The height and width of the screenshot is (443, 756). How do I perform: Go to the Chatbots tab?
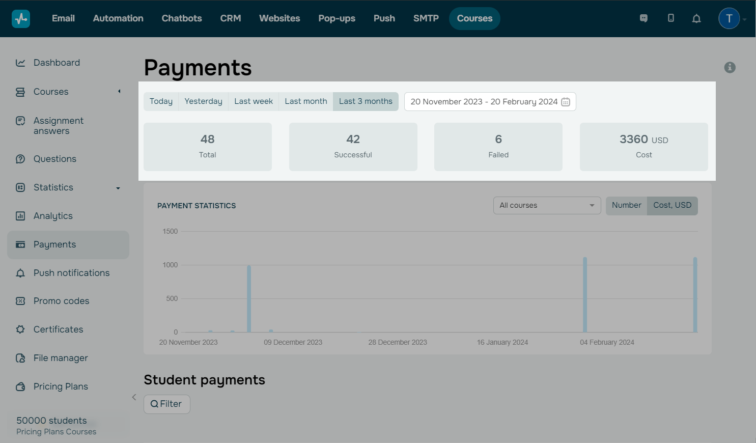(x=182, y=18)
